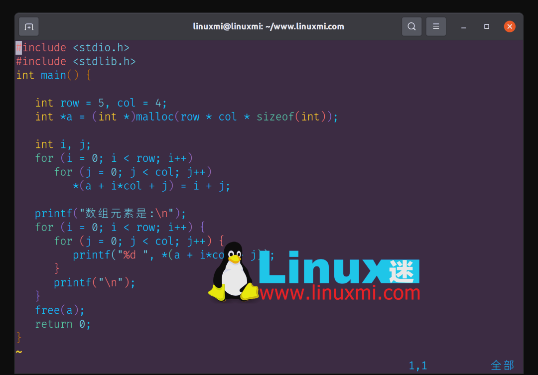Click closing brace of inner j loop

click(57, 268)
